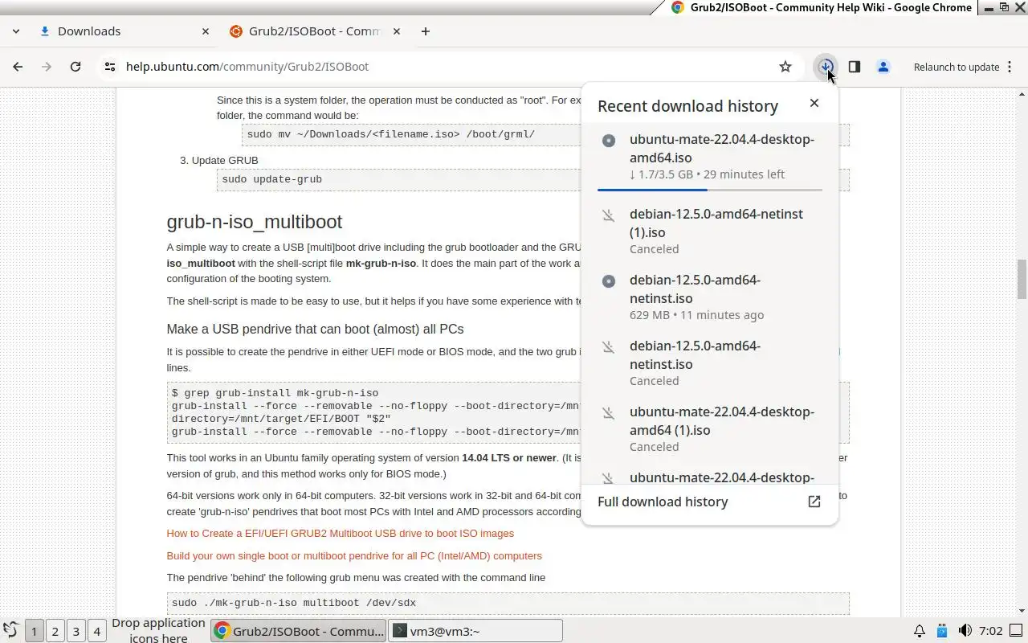
Task: Click external link icon beside Full download history
Action: tap(814, 502)
